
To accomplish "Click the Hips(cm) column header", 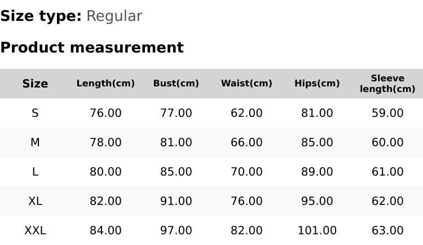I will coord(317,83).
